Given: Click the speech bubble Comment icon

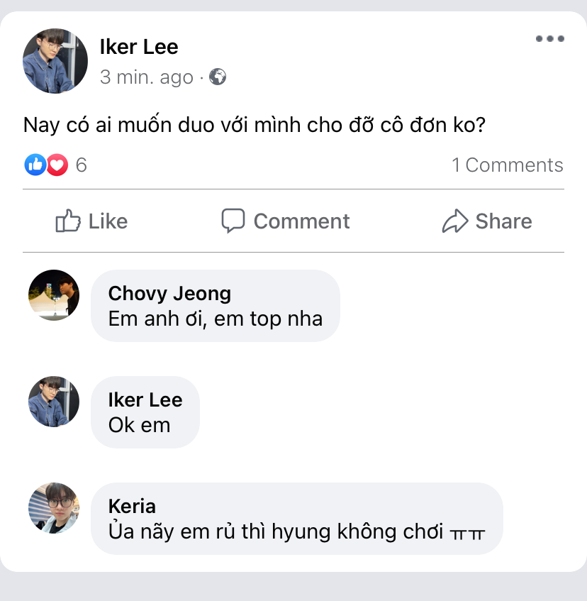Looking at the screenshot, I should coord(233,221).
